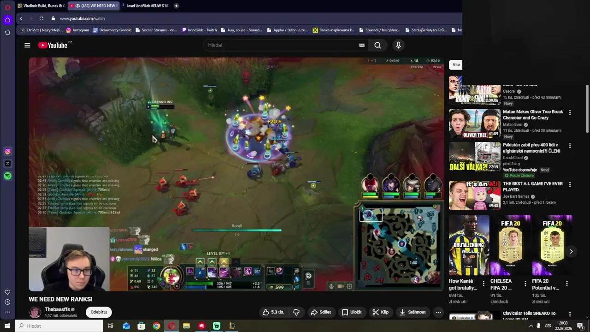Open Instagram panel in Opera sidebar
Screen dimensions: 590x332
[7, 151]
